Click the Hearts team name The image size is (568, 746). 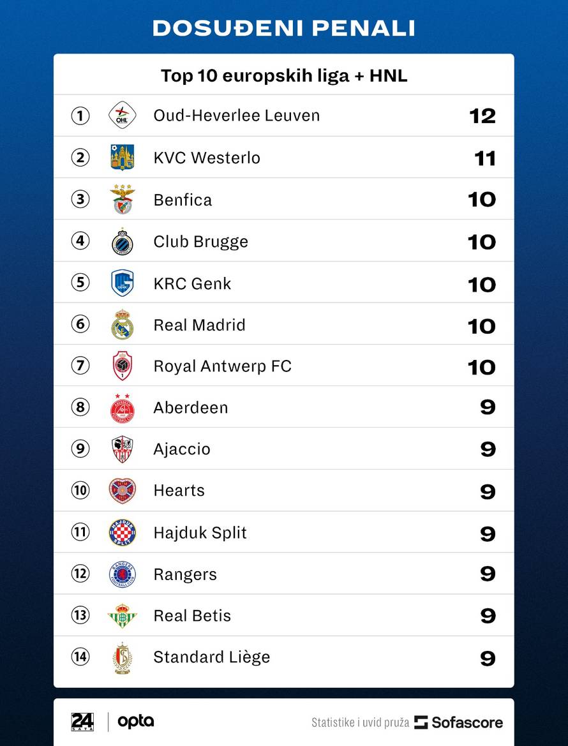pos(179,491)
